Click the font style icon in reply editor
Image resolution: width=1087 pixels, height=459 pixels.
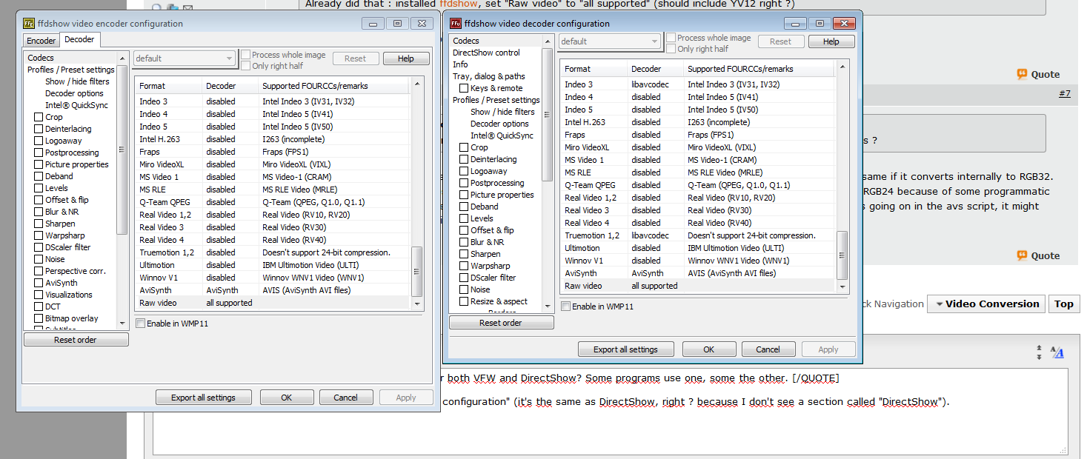pyautogui.click(x=1058, y=353)
